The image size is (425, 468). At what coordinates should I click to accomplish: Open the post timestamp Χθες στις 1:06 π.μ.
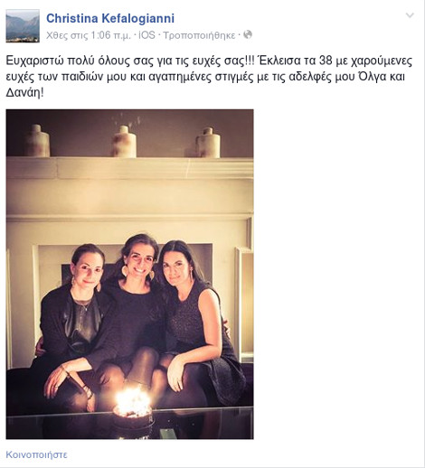pyautogui.click(x=89, y=35)
